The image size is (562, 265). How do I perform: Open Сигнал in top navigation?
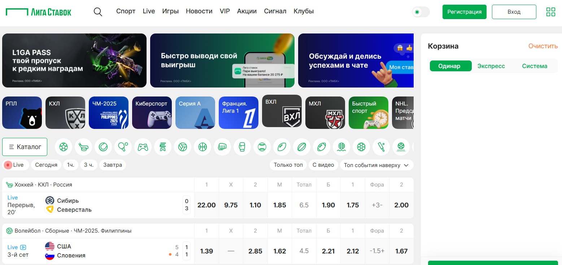coord(275,11)
